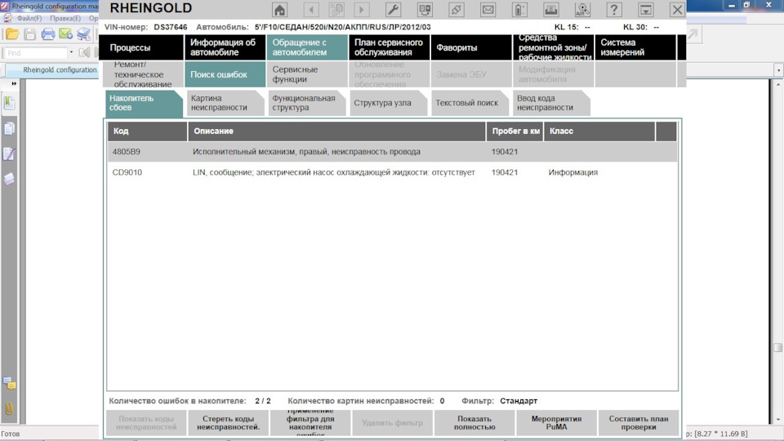
Task: Click the green email icon in background toolbar
Action: [x=65, y=34]
